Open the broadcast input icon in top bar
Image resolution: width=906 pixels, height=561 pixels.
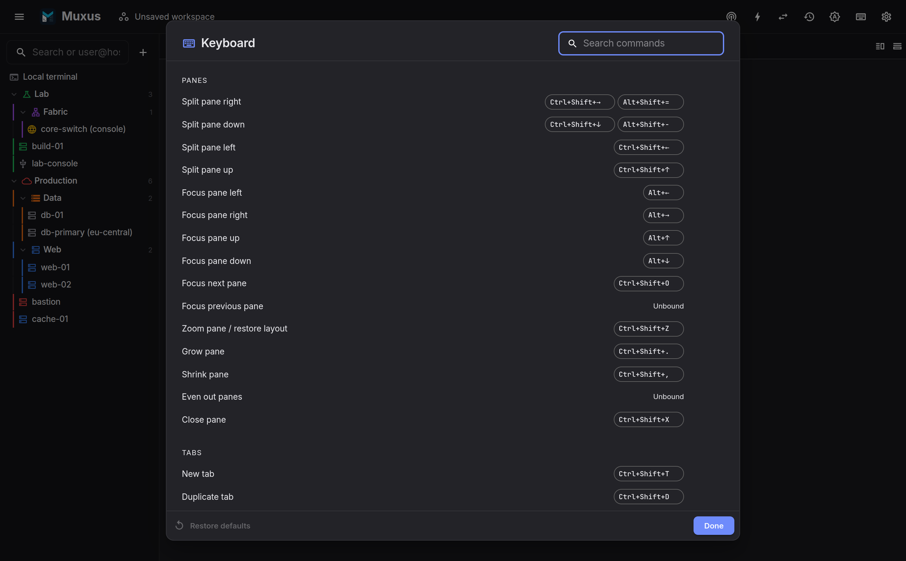(x=731, y=17)
